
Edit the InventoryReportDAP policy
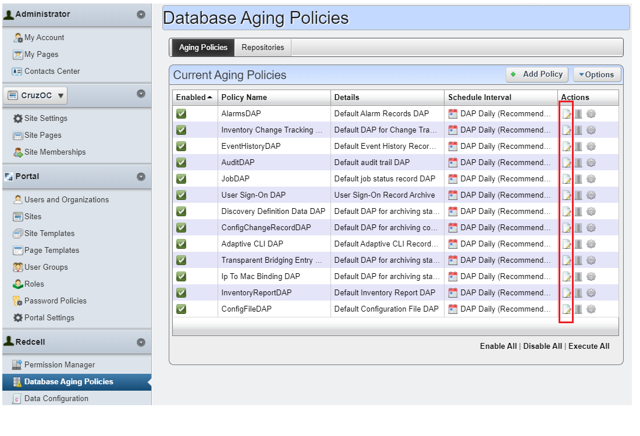[x=567, y=292]
